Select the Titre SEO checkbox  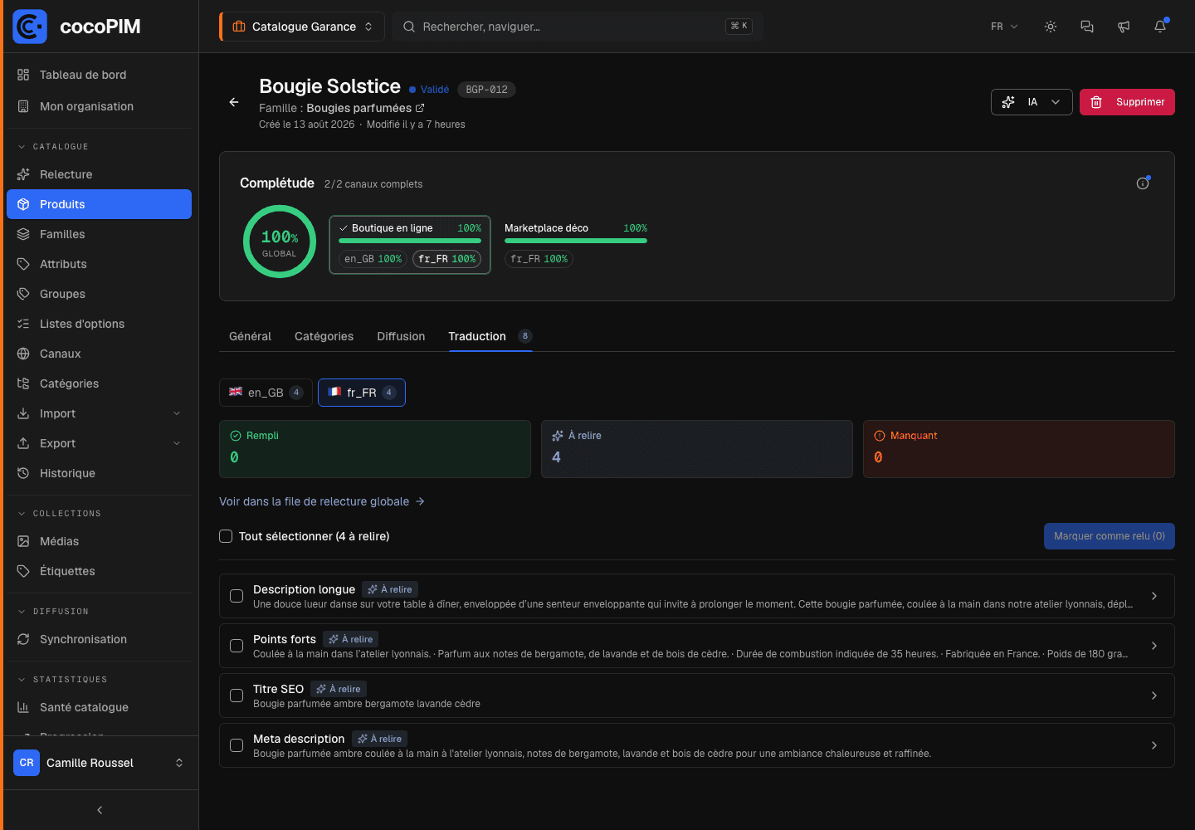(237, 696)
